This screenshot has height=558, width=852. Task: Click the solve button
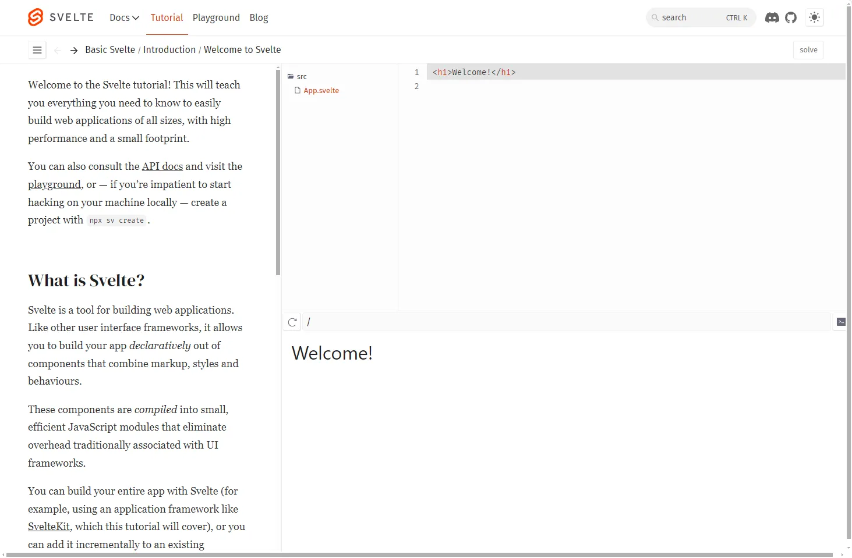coord(808,50)
